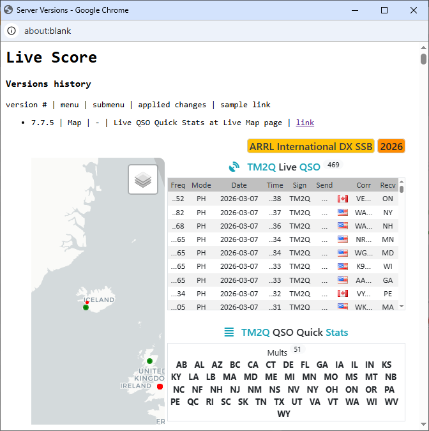
Task: Click the orange 2026 year badge
Action: click(x=391, y=146)
